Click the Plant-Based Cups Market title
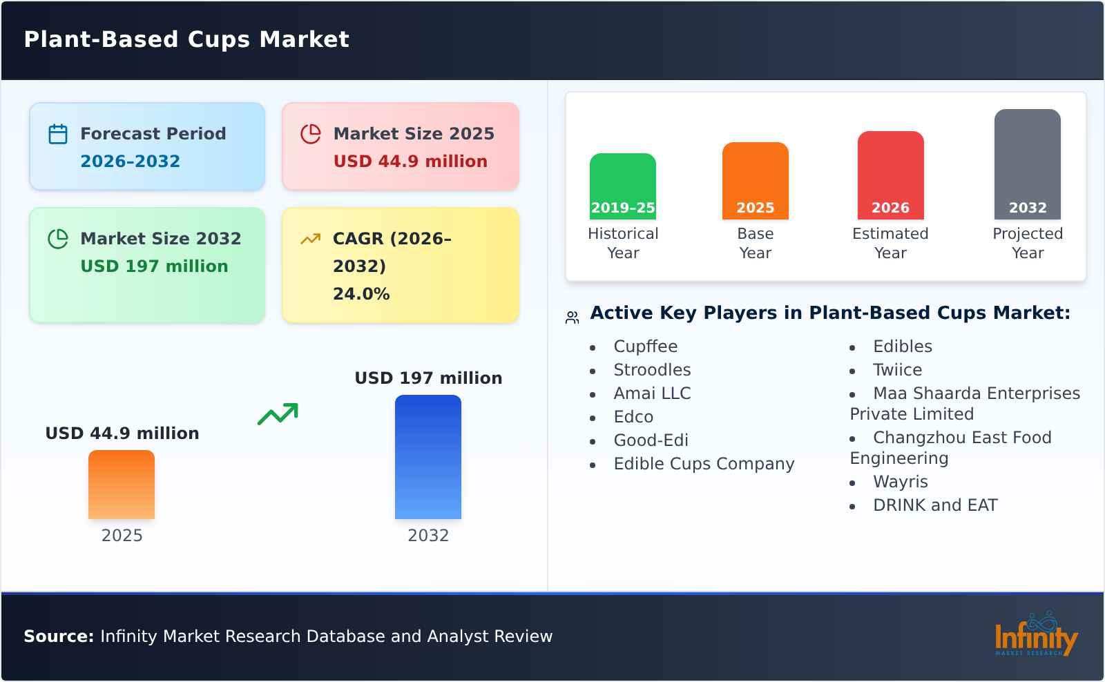 187,39
